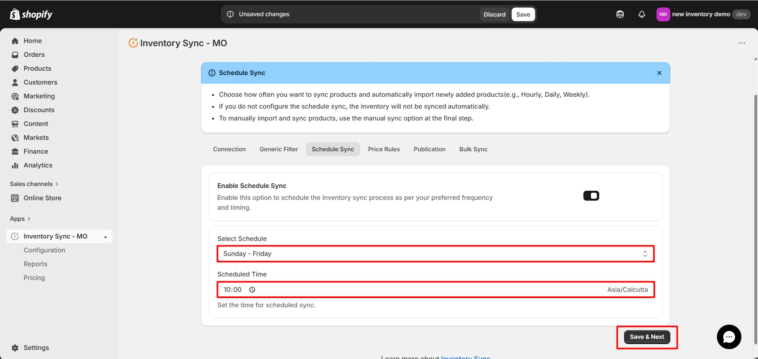Select the Products tag icon

pos(15,68)
